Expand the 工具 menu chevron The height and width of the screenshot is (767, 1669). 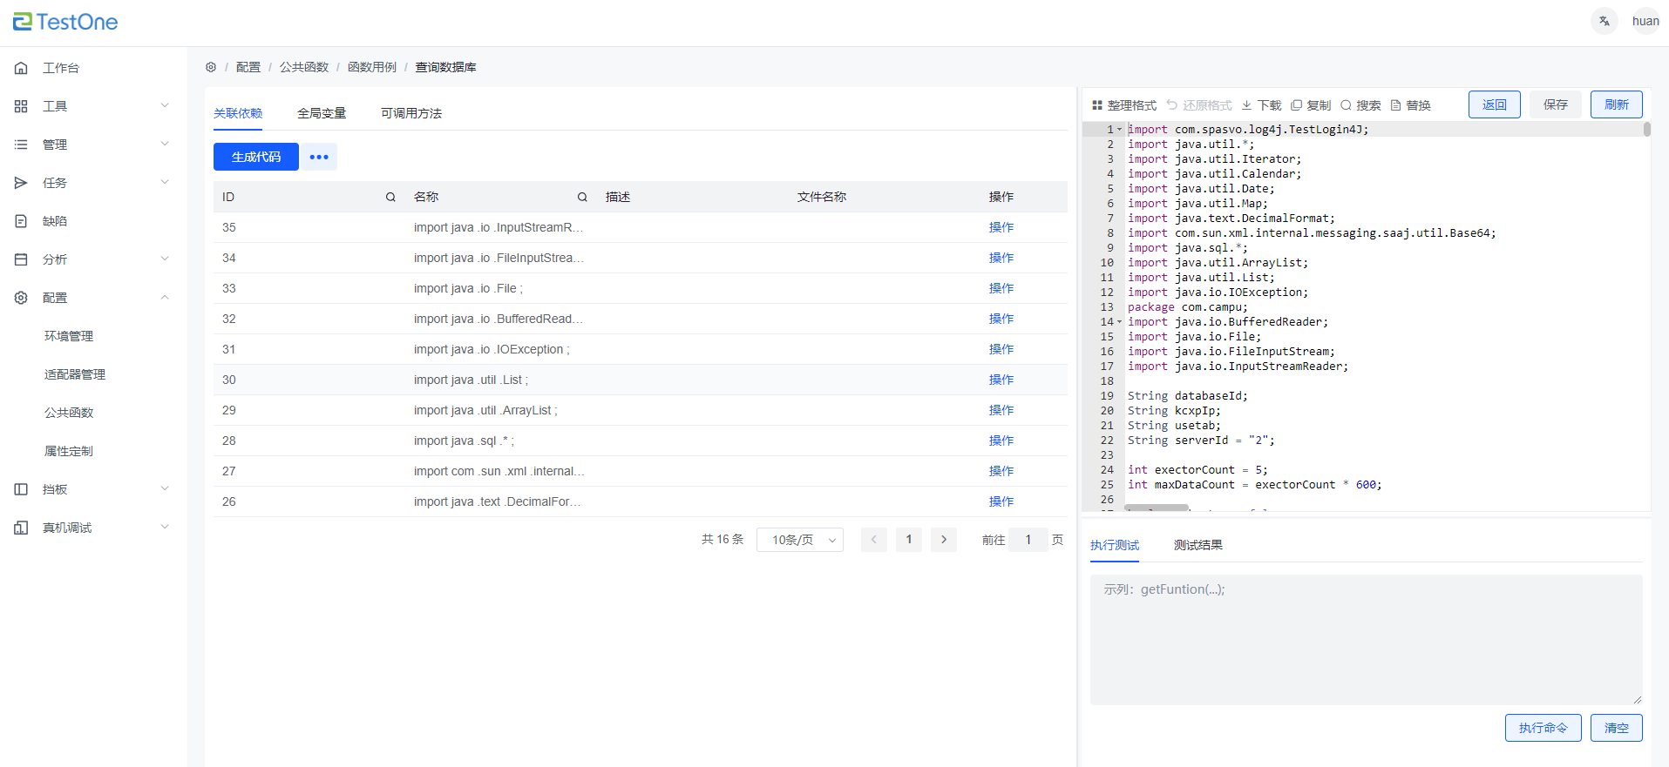pyautogui.click(x=165, y=105)
